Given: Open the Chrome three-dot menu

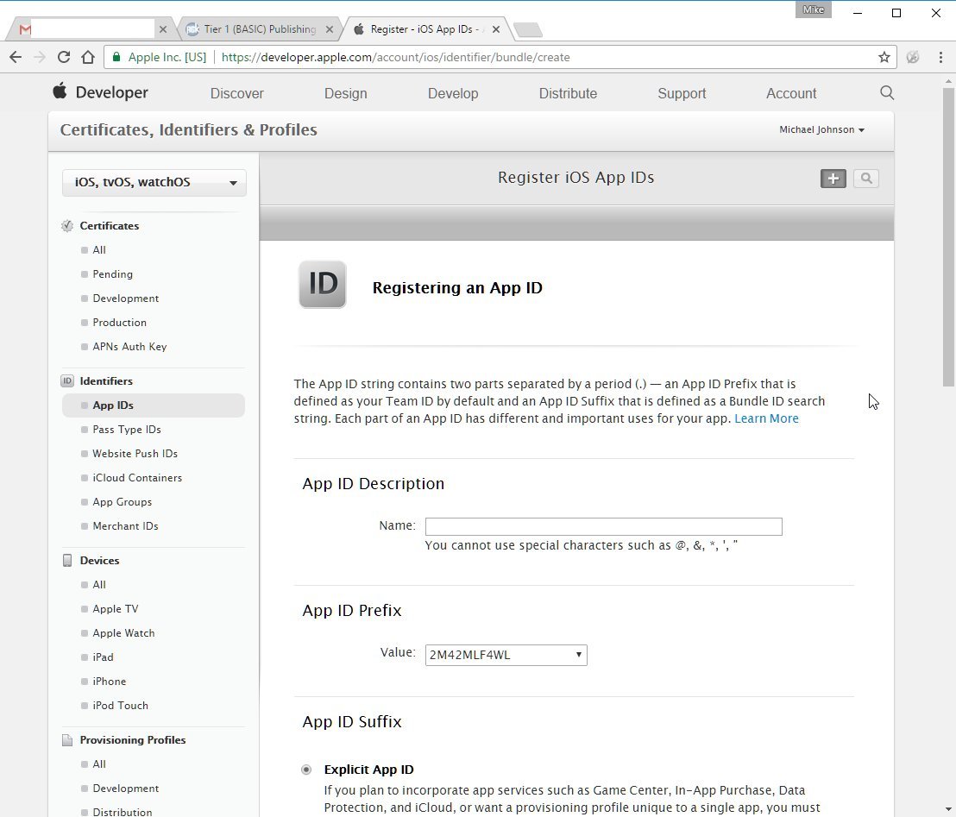Looking at the screenshot, I should [x=940, y=57].
